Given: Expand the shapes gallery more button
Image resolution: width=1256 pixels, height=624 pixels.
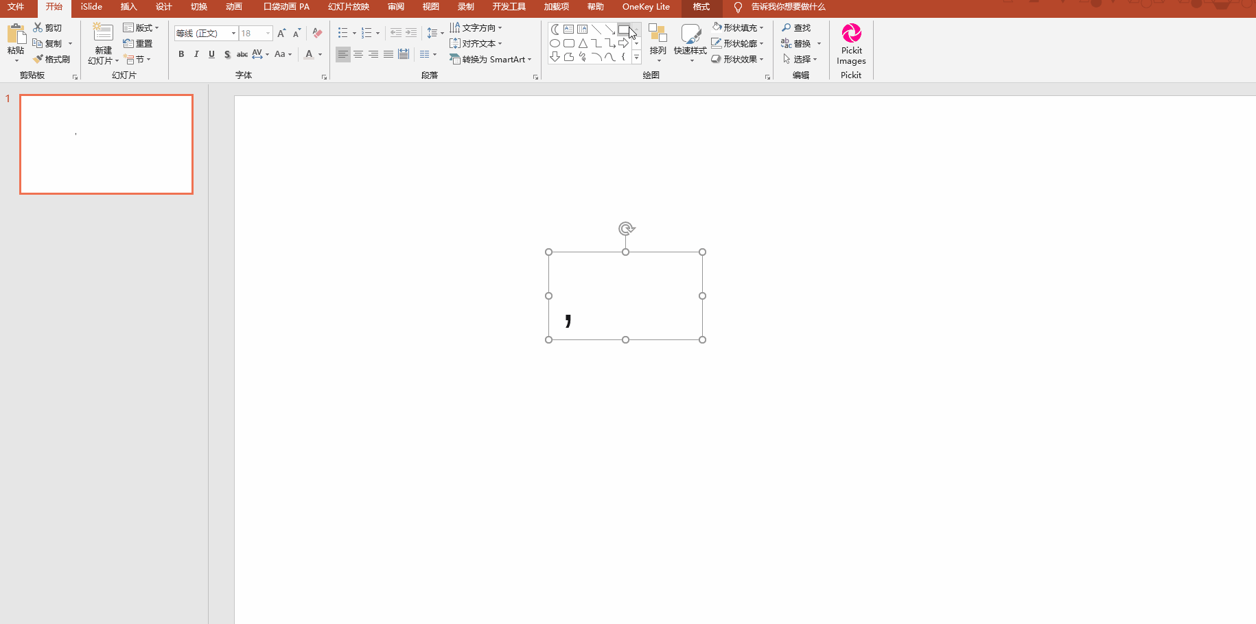Looking at the screenshot, I should point(636,58).
